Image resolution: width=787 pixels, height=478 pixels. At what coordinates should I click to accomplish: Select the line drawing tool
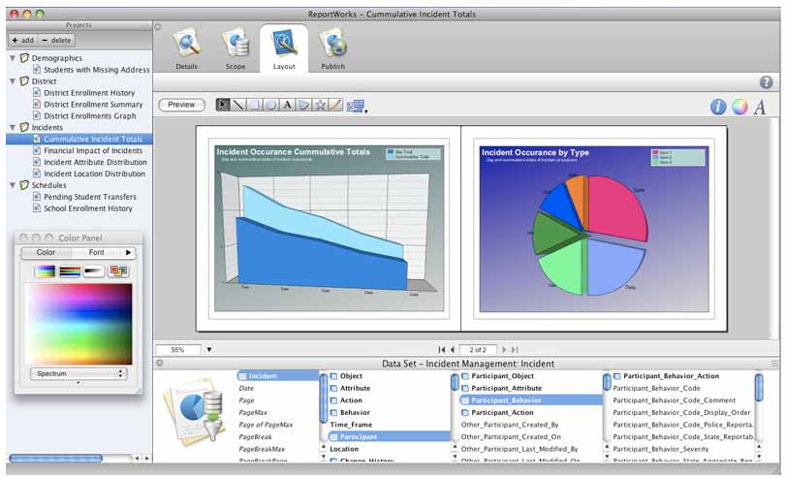pos(237,105)
